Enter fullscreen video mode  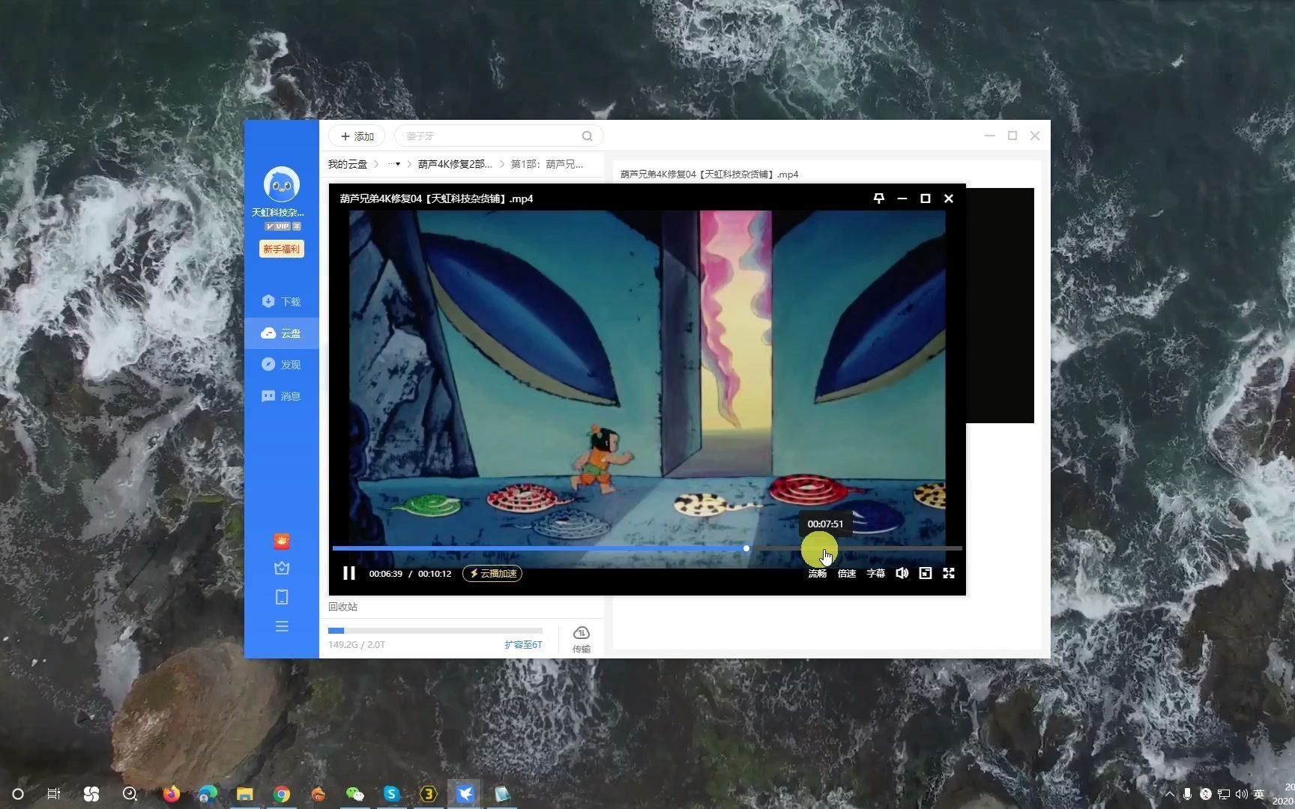pos(949,573)
